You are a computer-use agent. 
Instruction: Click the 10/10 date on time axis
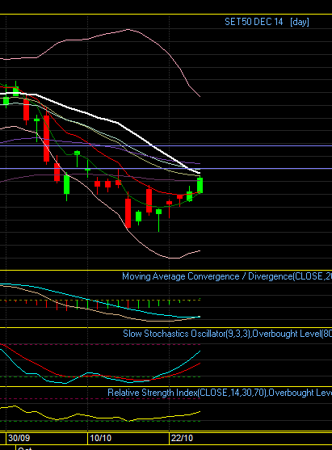coord(100,438)
